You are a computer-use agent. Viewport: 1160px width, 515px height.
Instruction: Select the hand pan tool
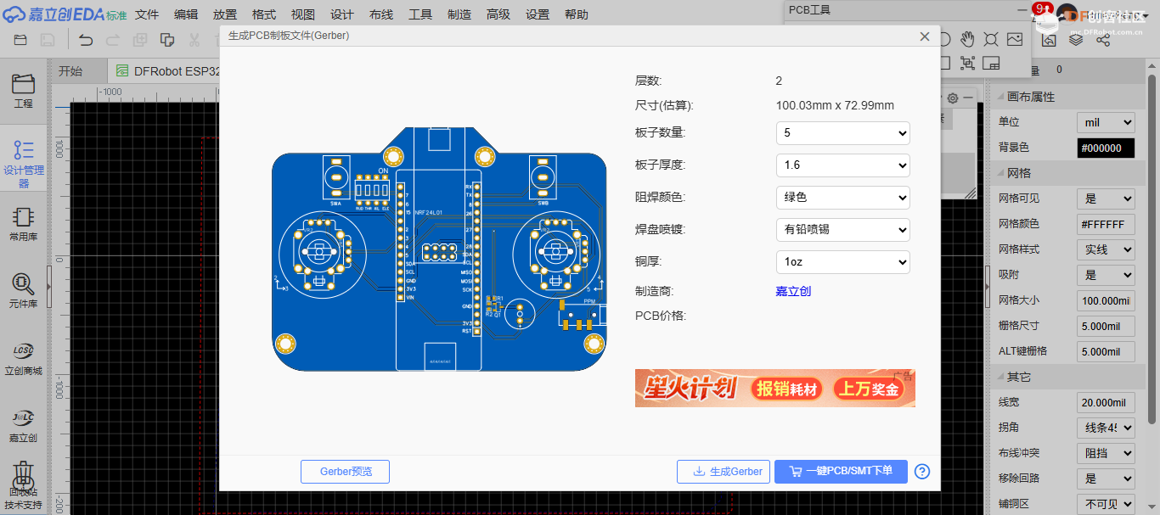(x=968, y=39)
